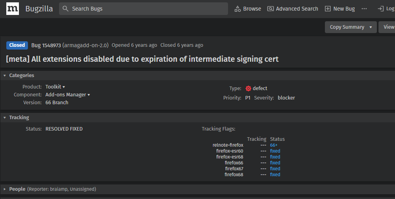Click the Browse icon

pos(237,9)
